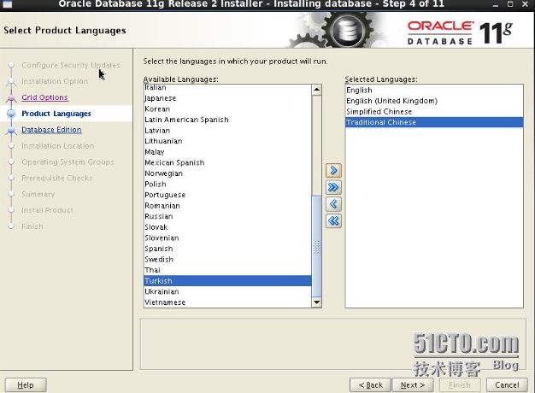Screen dimensions: 535x393
Task: Click the Help button
Action: [26, 384]
